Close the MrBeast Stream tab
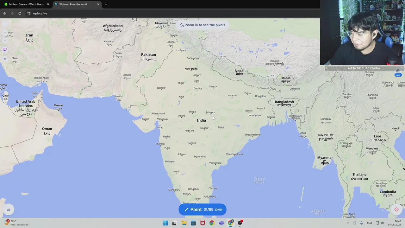 (x=48, y=4)
